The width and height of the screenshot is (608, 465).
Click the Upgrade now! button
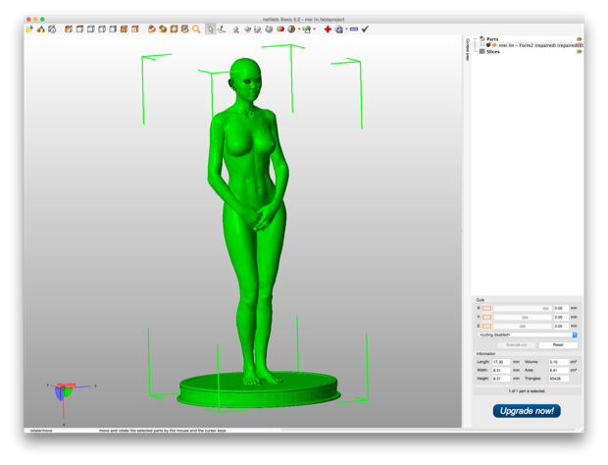(x=527, y=411)
